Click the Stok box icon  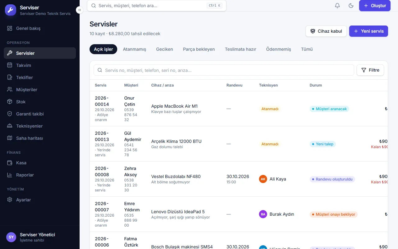pyautogui.click(x=10, y=102)
